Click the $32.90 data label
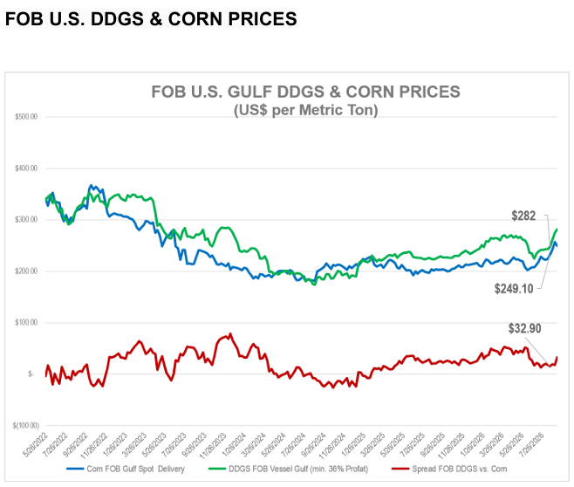The width and height of the screenshot is (574, 487). click(524, 328)
